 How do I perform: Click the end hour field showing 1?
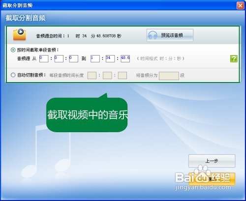tap(95, 58)
